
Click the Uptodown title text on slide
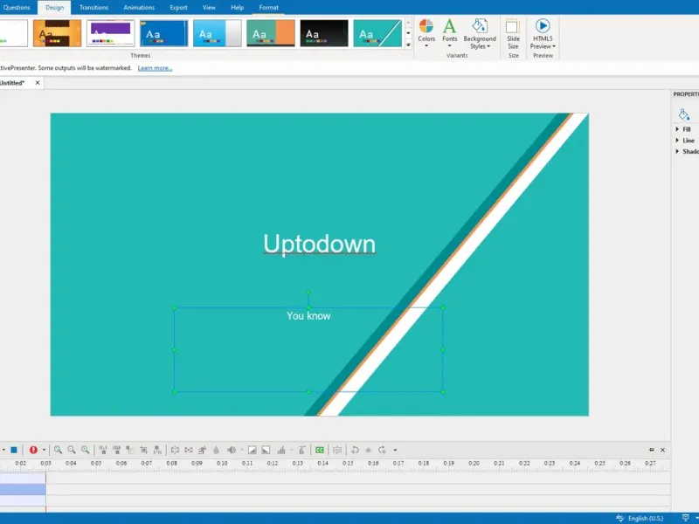click(x=319, y=245)
